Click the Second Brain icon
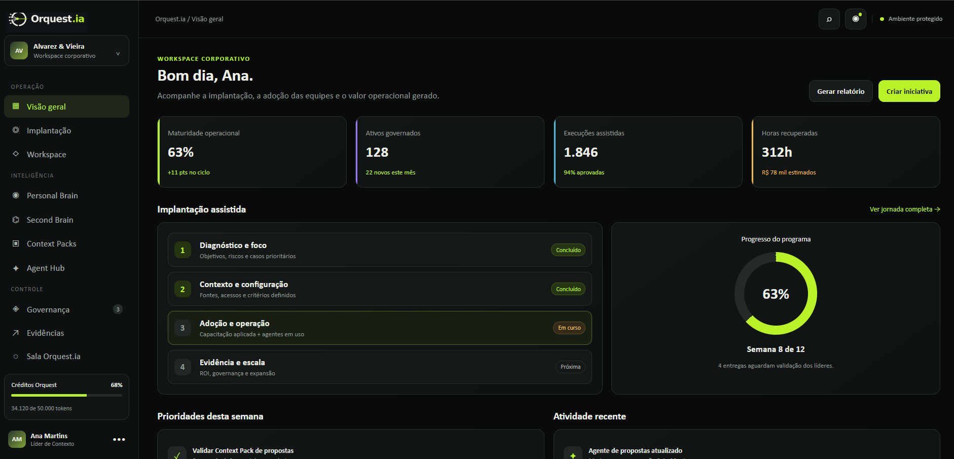Viewport: 954px width, 459px height. coord(16,220)
